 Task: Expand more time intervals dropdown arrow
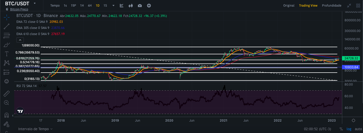(113, 5)
